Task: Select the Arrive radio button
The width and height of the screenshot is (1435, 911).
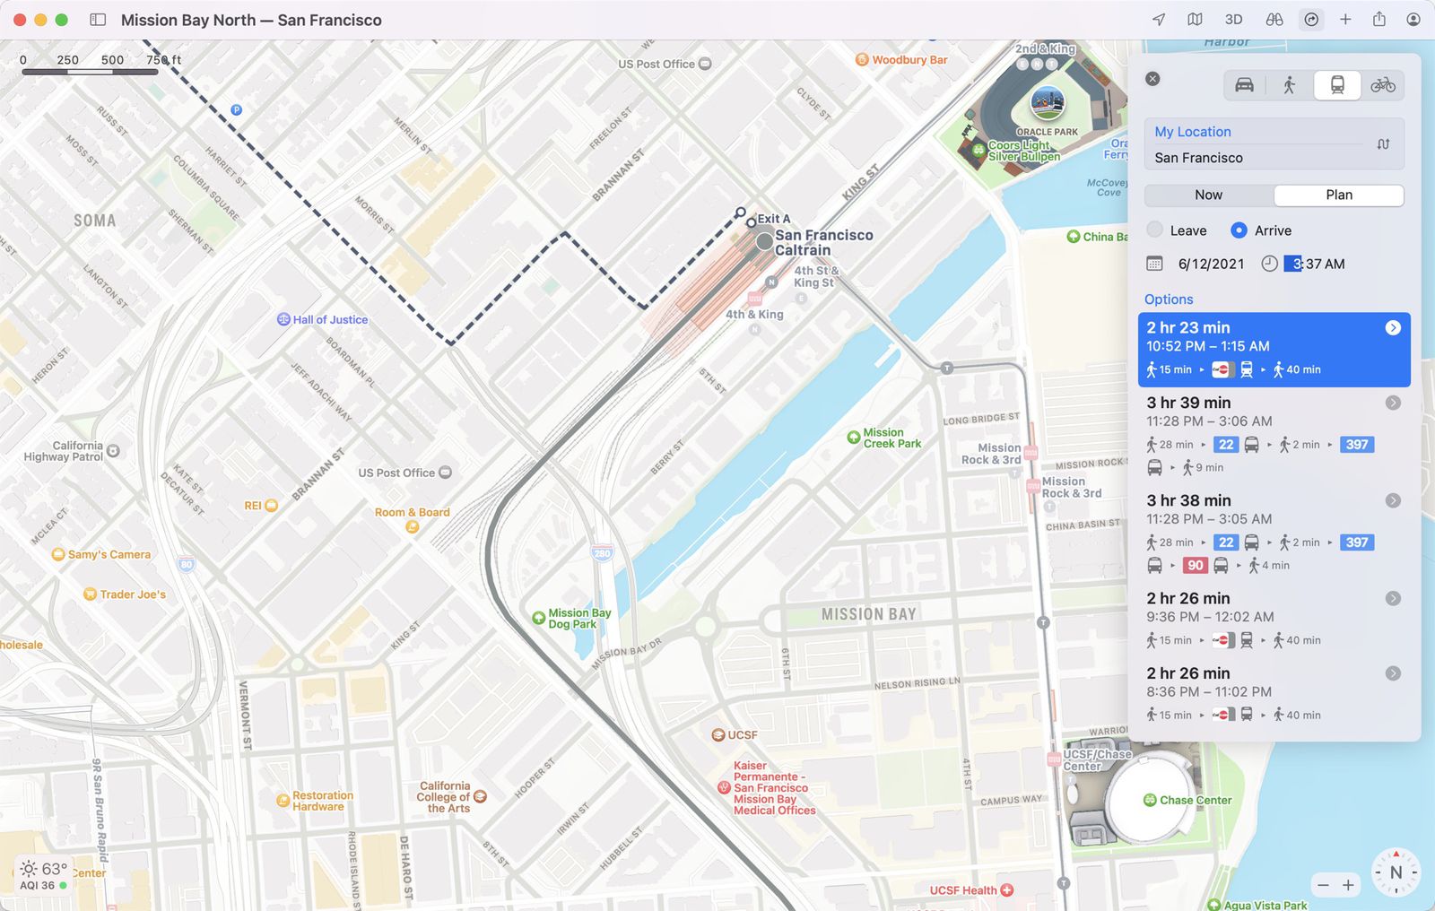Action: click(1239, 230)
